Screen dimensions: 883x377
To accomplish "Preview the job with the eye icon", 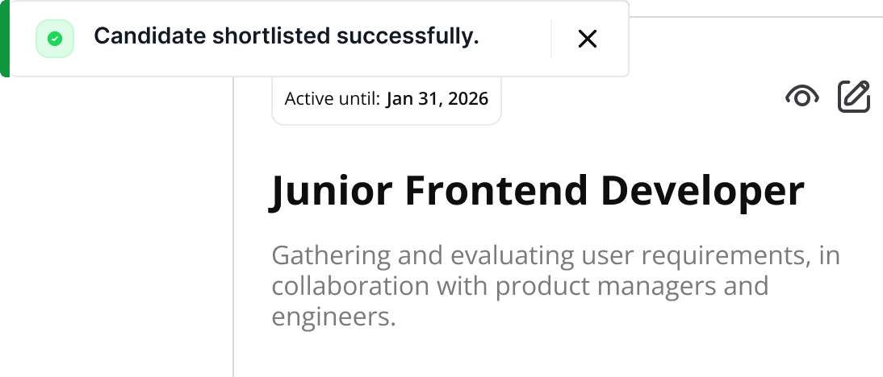I will tap(801, 97).
